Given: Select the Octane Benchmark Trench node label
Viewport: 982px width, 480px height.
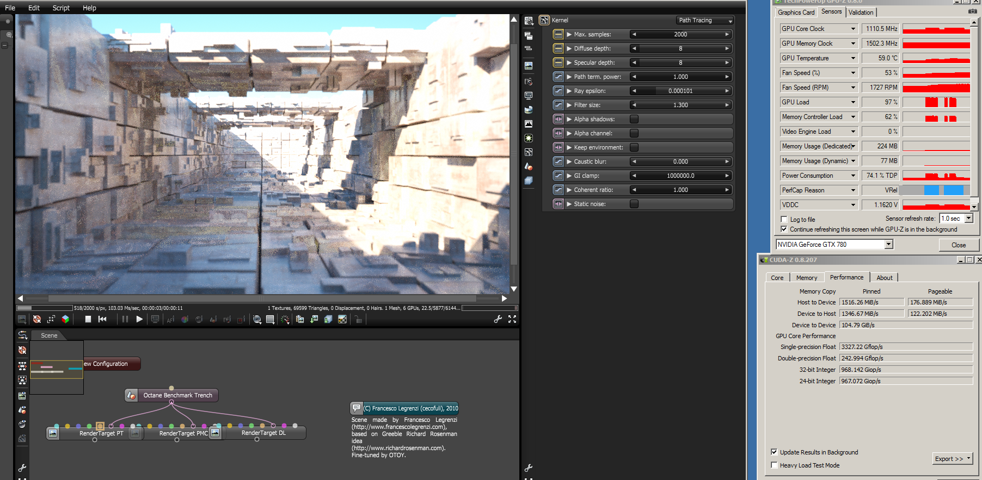Looking at the screenshot, I should coord(178,395).
